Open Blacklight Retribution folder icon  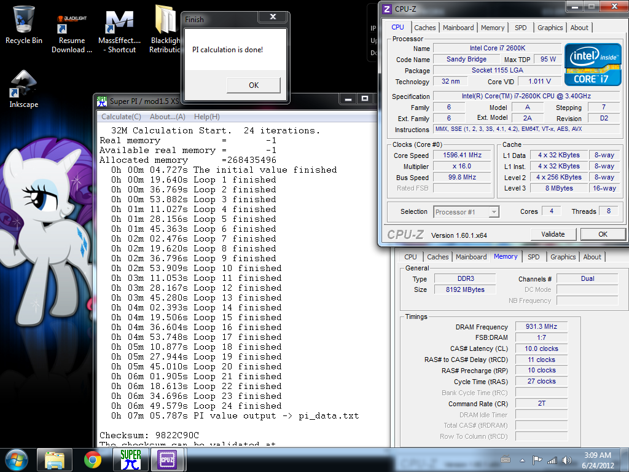point(165,29)
